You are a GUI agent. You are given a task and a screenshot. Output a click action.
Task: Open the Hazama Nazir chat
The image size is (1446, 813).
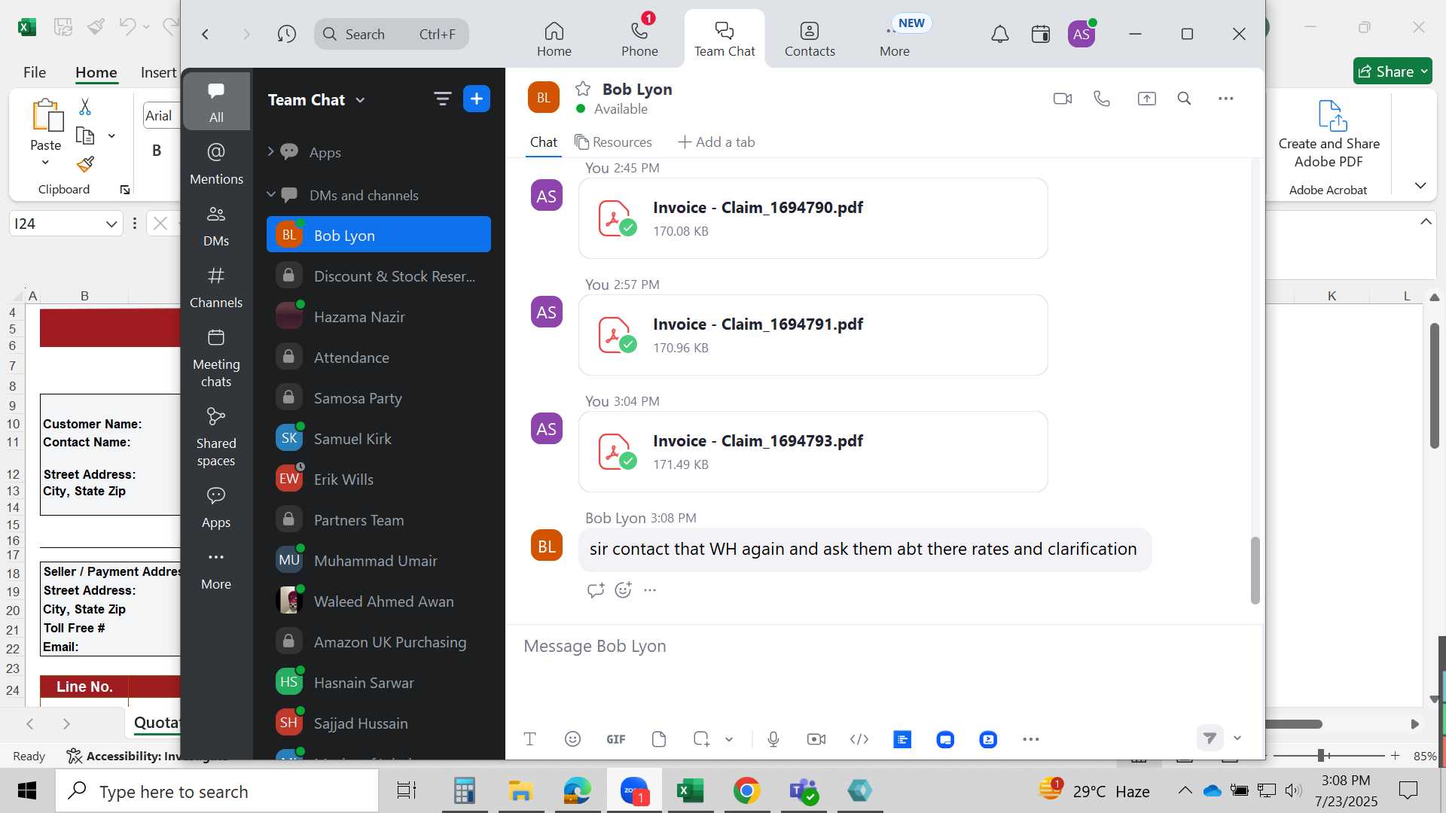point(379,317)
